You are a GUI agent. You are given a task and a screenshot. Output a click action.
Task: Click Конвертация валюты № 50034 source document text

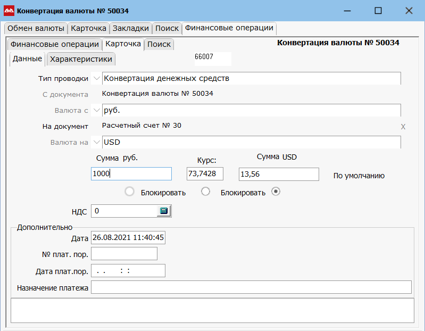[157, 94]
